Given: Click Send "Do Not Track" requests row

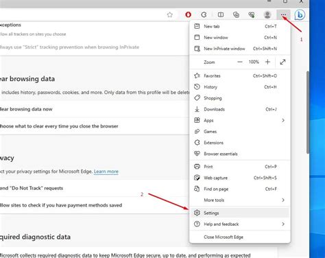Looking at the screenshot, I should 95,188.
